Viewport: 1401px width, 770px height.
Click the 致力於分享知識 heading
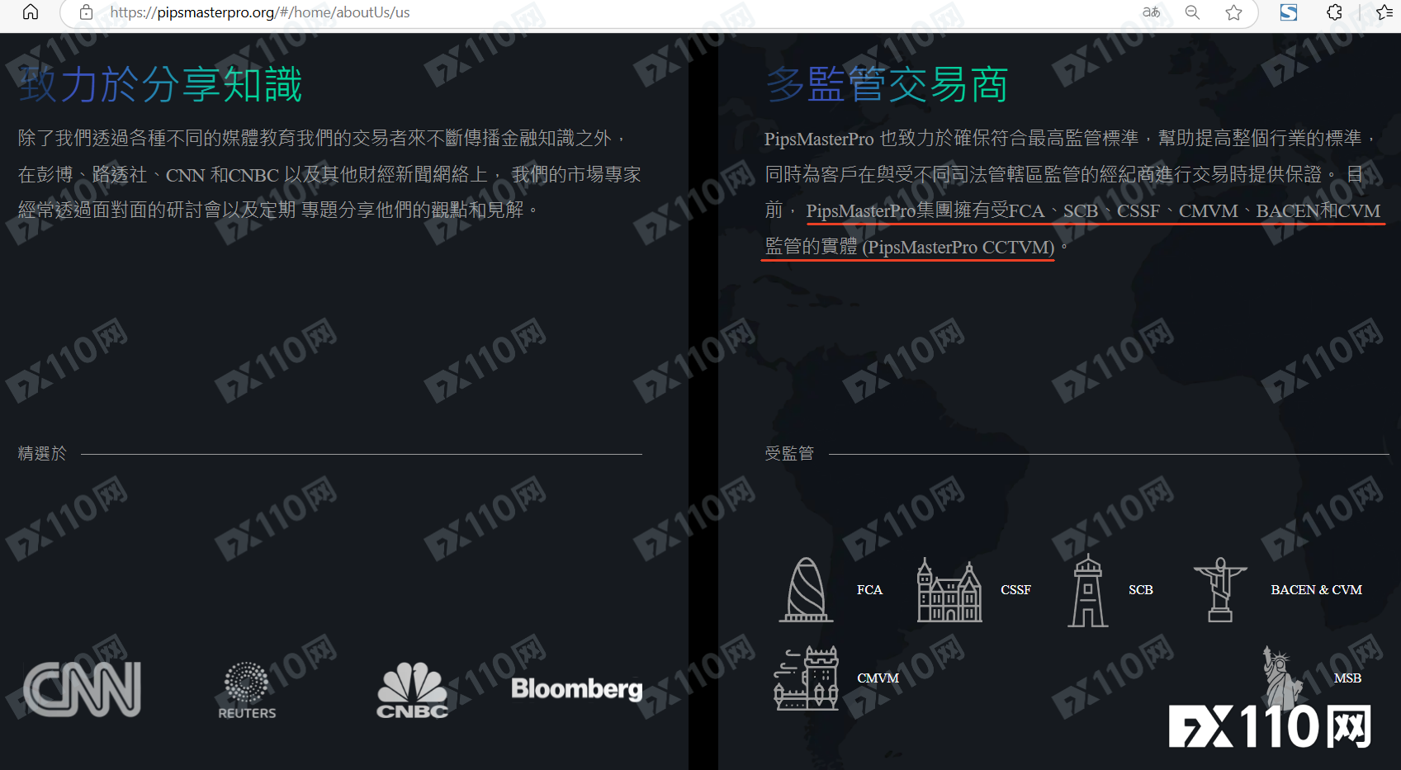click(x=161, y=85)
